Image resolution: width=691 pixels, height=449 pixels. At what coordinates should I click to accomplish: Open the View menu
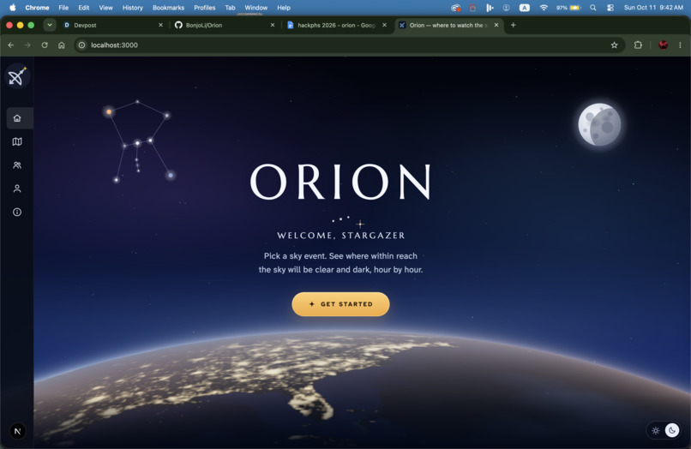105,8
